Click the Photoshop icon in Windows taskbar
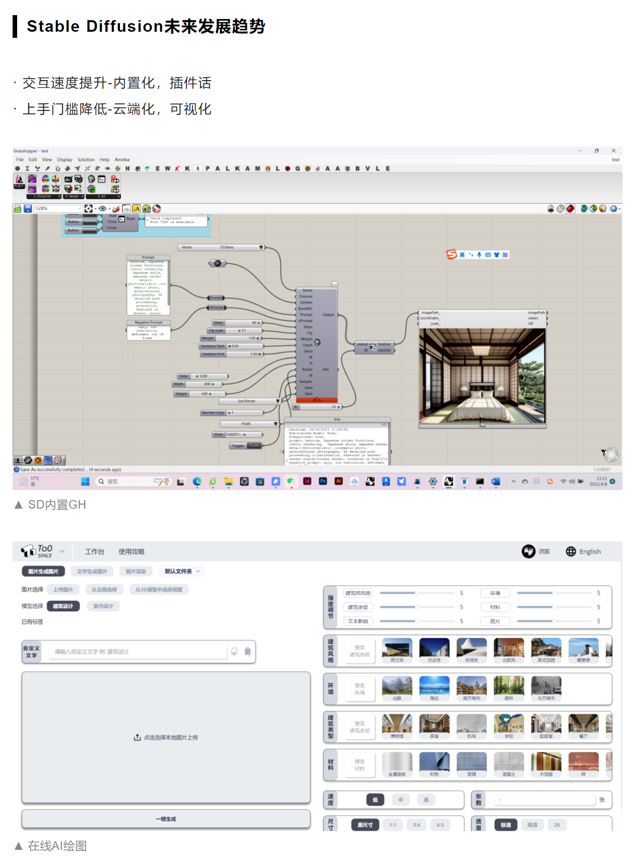Viewport: 637px width, 865px height. (323, 481)
